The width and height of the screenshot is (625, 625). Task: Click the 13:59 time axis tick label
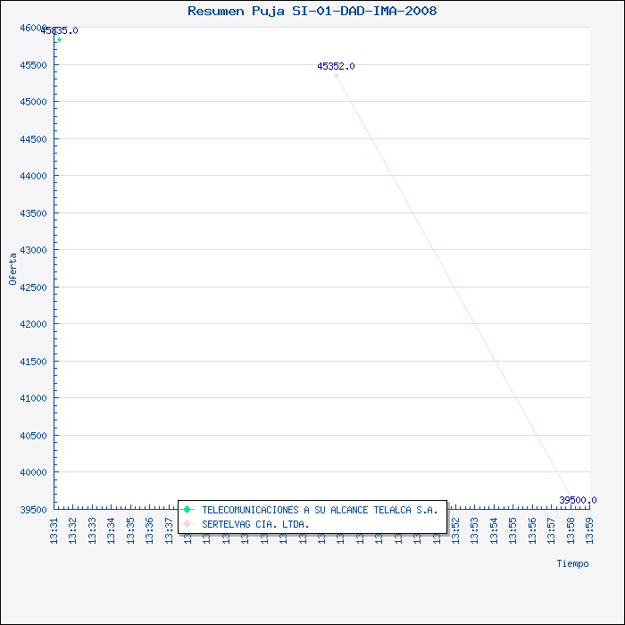coord(589,530)
